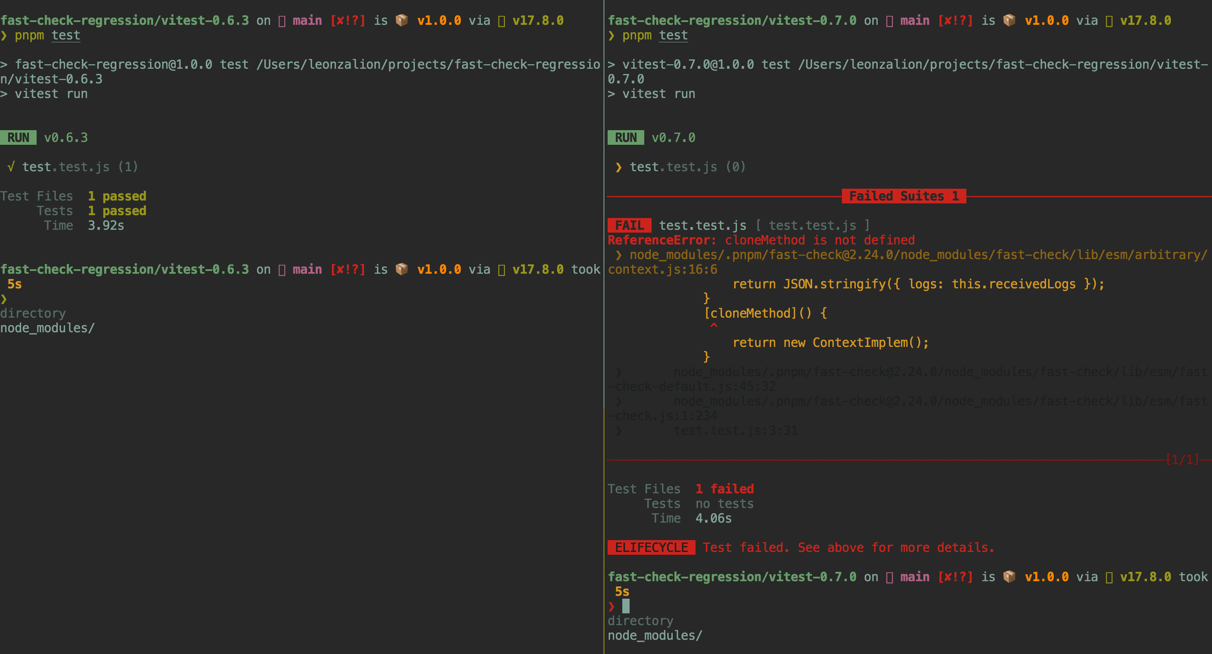Click 'Test Files 1 passed' summary line

[x=73, y=196]
